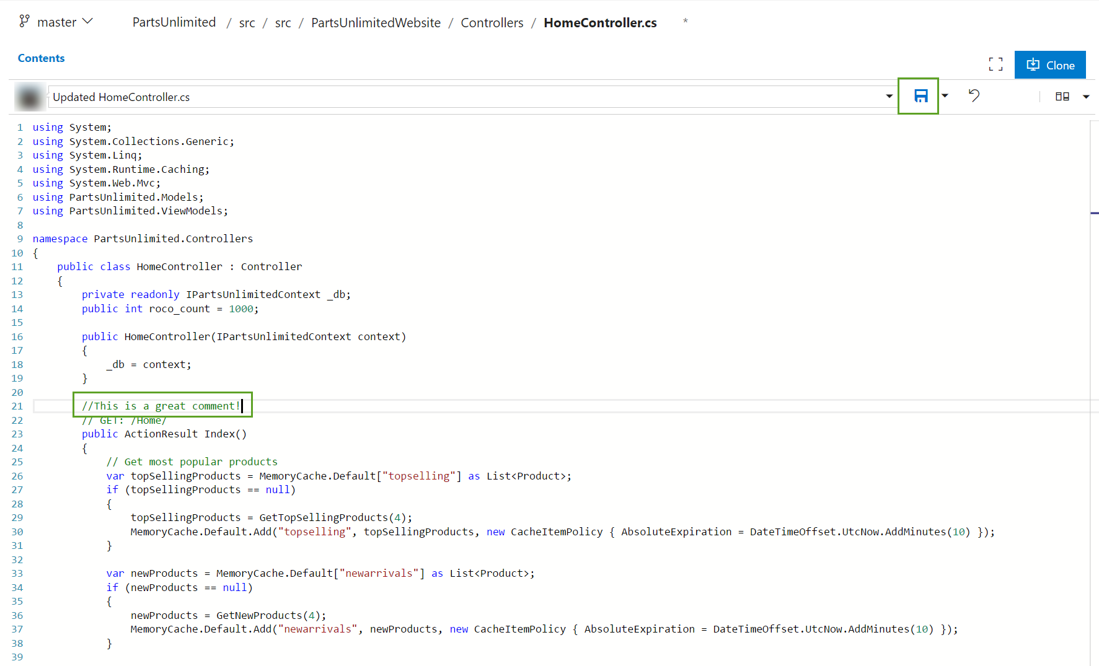Click the 'using System.Runtime.Caching;' line
This screenshot has height=666, width=1099.
tap(121, 169)
